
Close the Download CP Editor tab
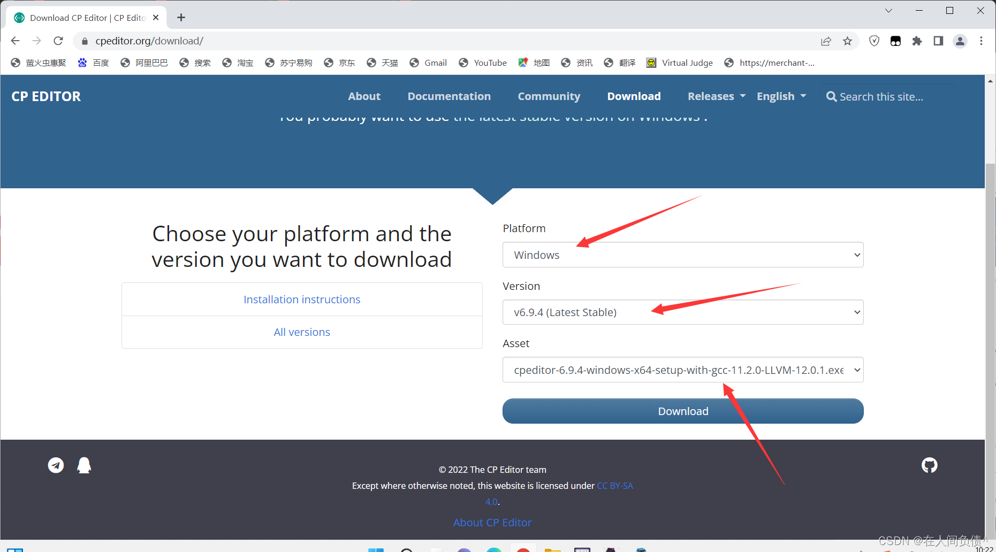(156, 18)
